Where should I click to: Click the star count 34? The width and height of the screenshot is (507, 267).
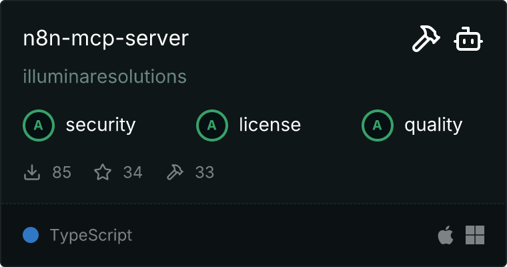coord(133,173)
